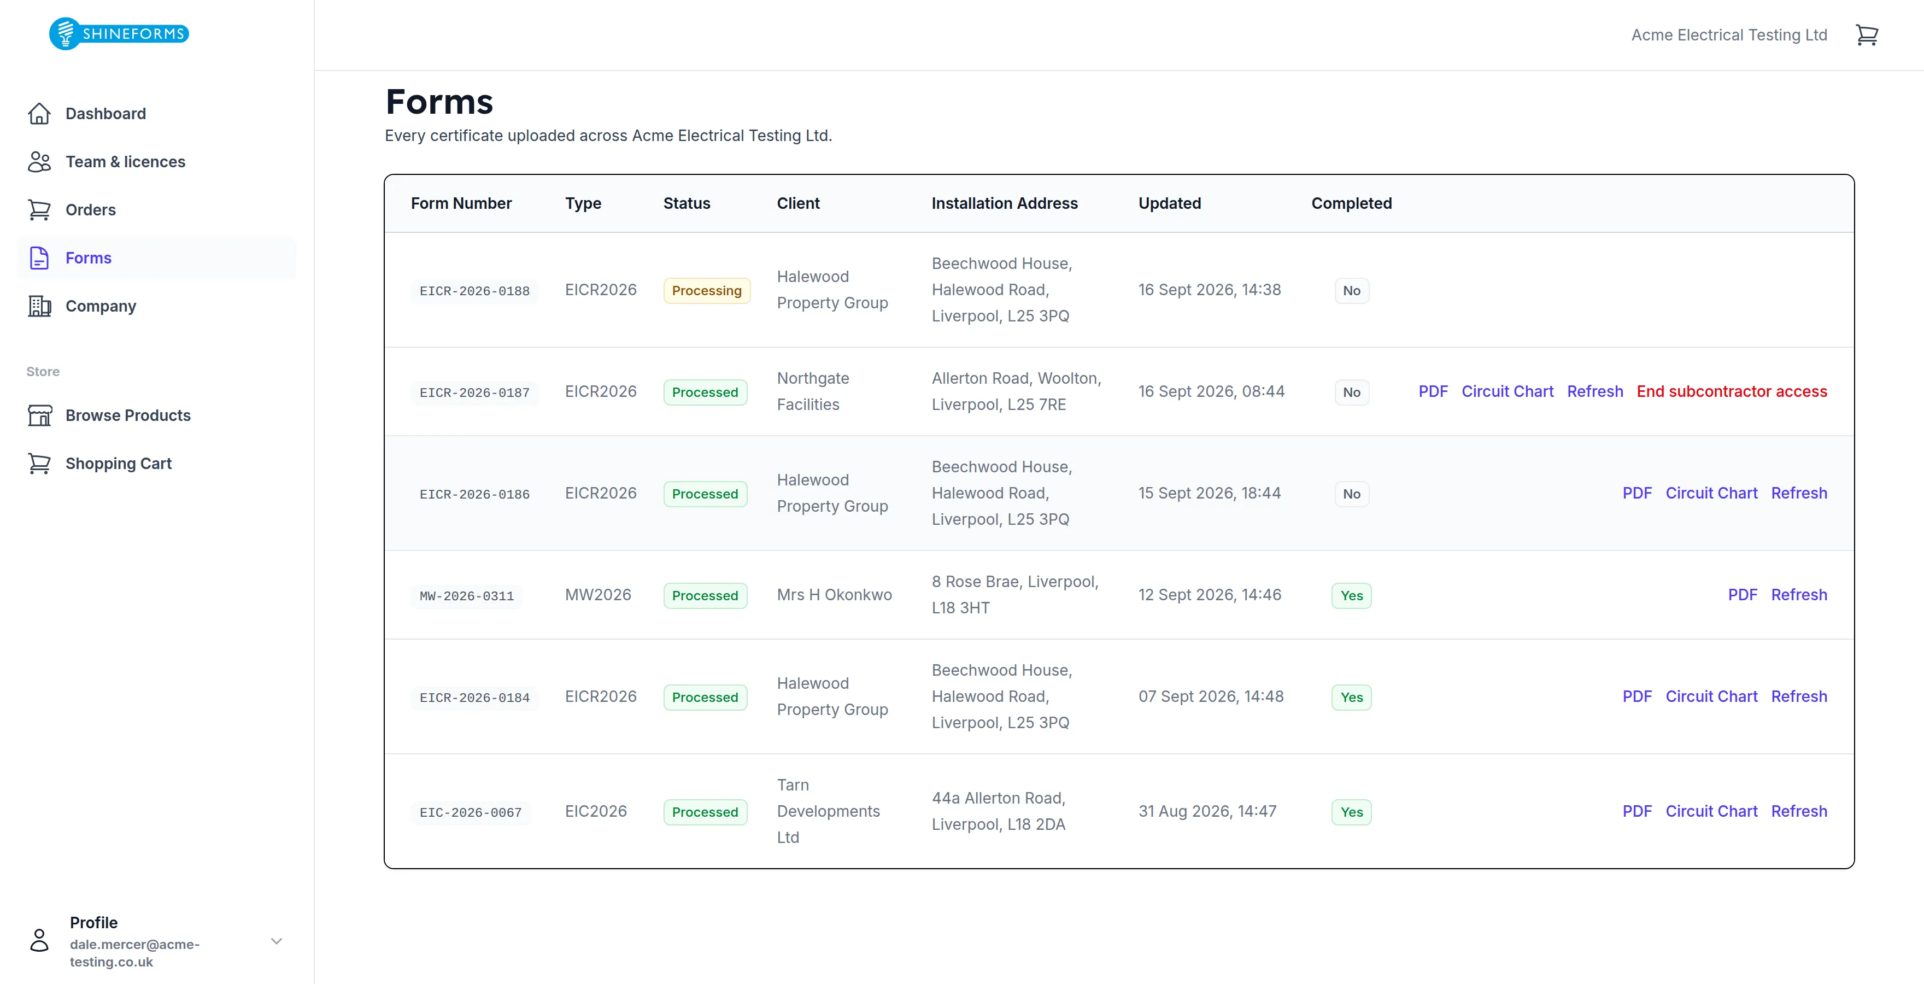
Task: Click the Dashboard house icon
Action: (39, 114)
